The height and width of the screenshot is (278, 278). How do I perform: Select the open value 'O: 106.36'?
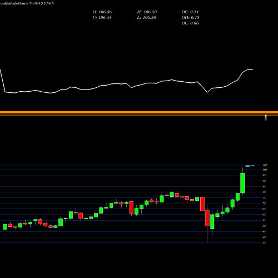tap(102, 12)
